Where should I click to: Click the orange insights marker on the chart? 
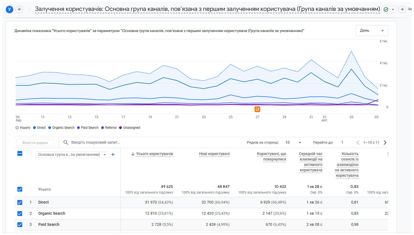click(x=257, y=109)
